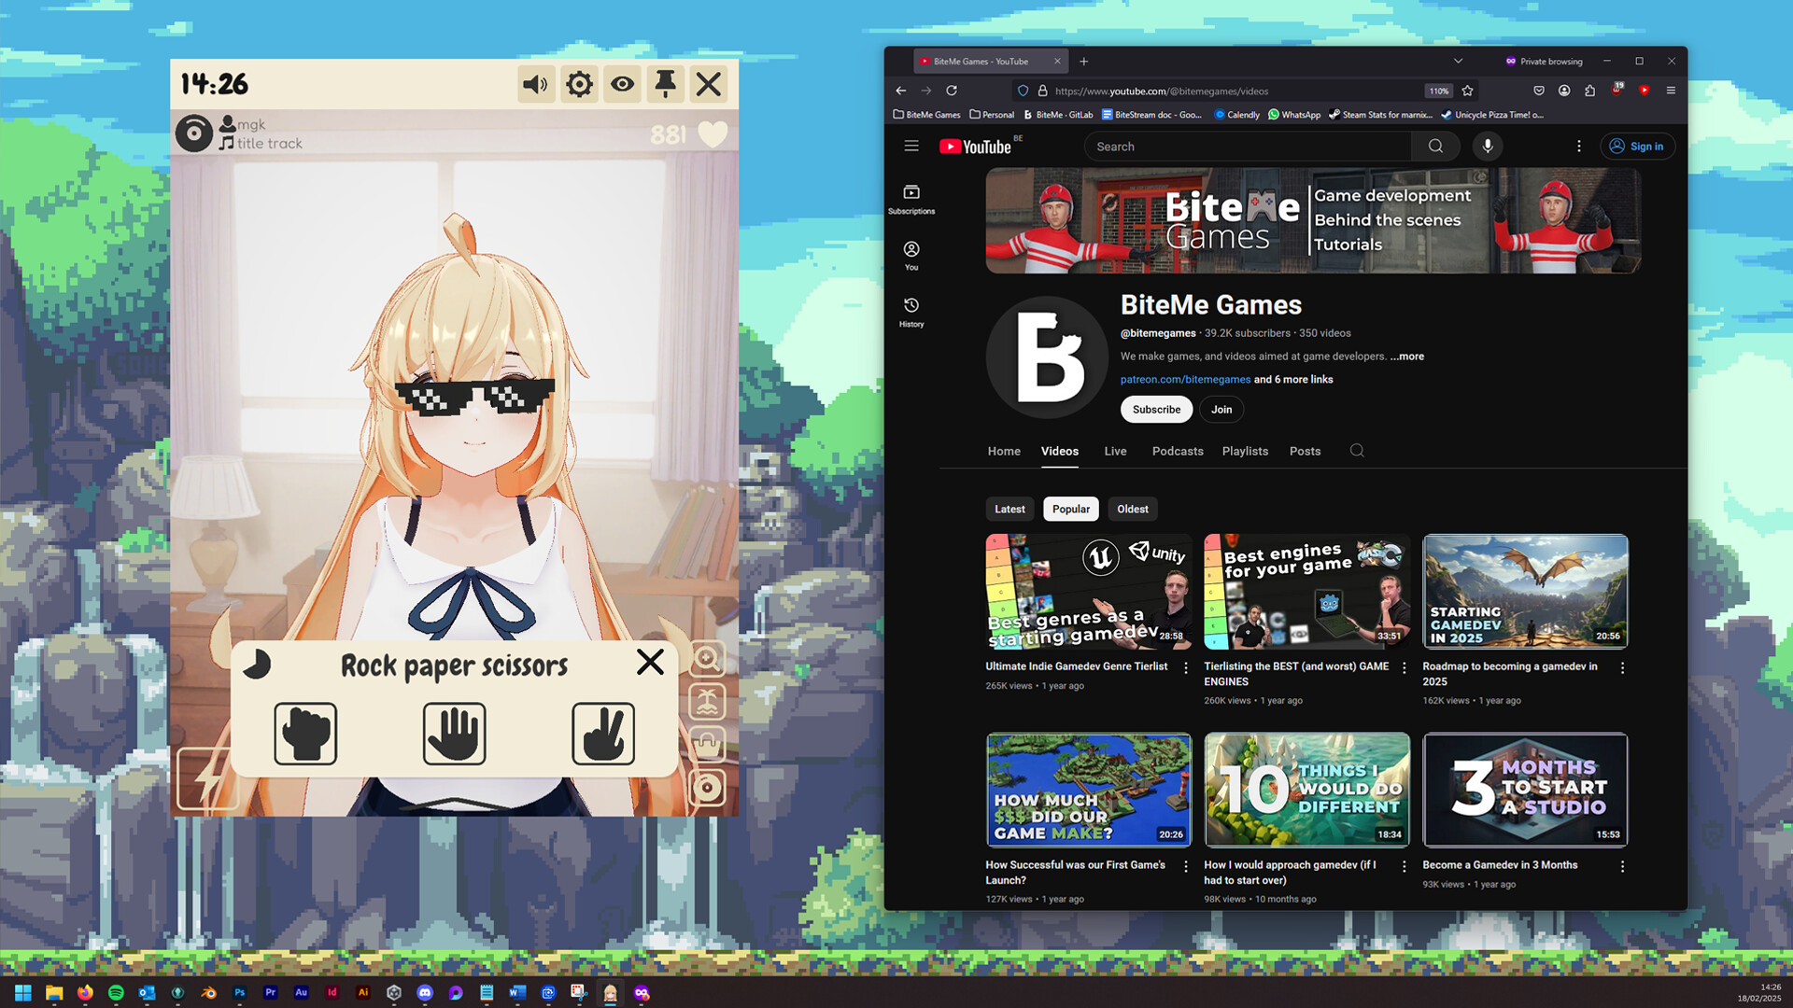Pin the companion window using the pin icon
The height and width of the screenshot is (1008, 1793).
click(x=665, y=84)
